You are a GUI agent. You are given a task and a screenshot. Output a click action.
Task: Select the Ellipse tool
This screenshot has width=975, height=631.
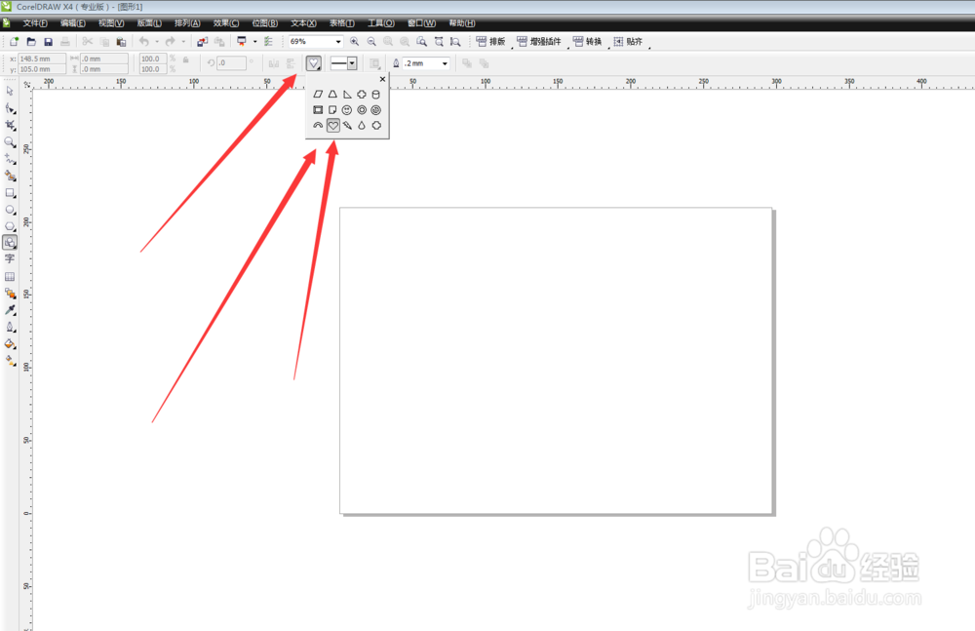click(10, 211)
